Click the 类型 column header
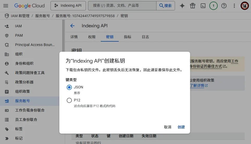Image resolution: width=251 pixels, height=144 pixels. (x=79, y=136)
